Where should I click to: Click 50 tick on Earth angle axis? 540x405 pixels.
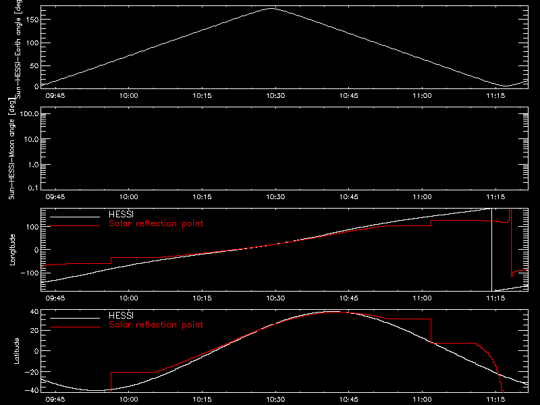[34, 65]
